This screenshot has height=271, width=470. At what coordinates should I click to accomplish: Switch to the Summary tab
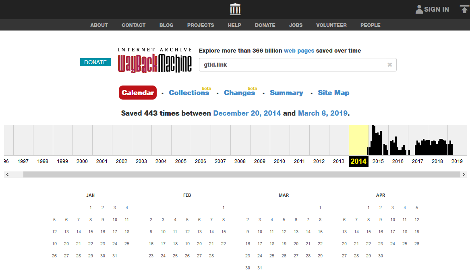point(286,93)
